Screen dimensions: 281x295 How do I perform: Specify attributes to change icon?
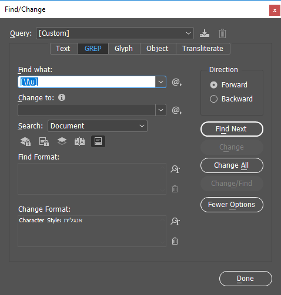[175, 221]
